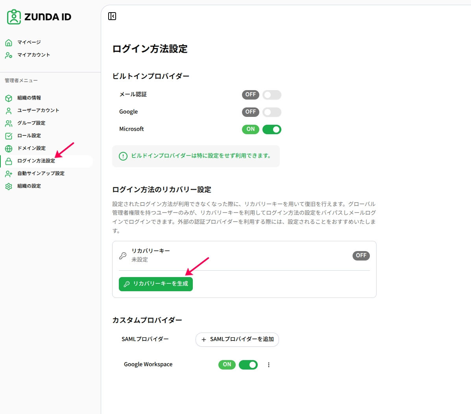
Task: Open ユーザーアカウント in admin menu
Action: (38, 111)
